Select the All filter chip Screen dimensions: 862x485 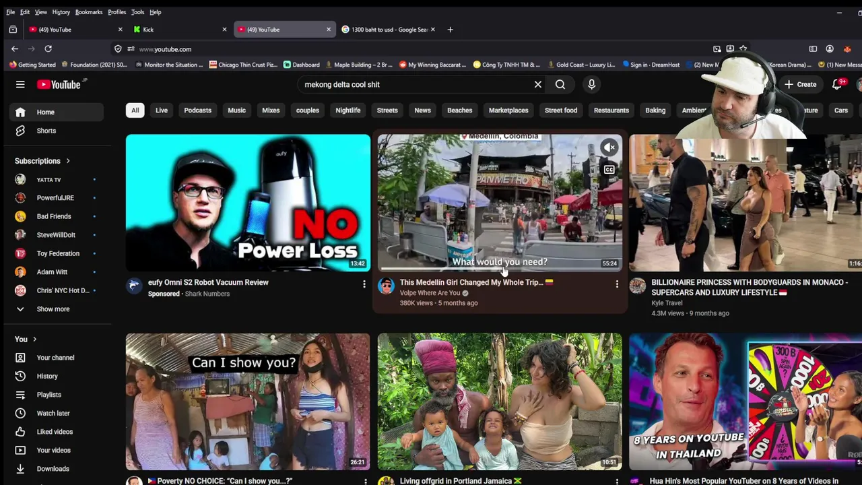[x=135, y=110]
